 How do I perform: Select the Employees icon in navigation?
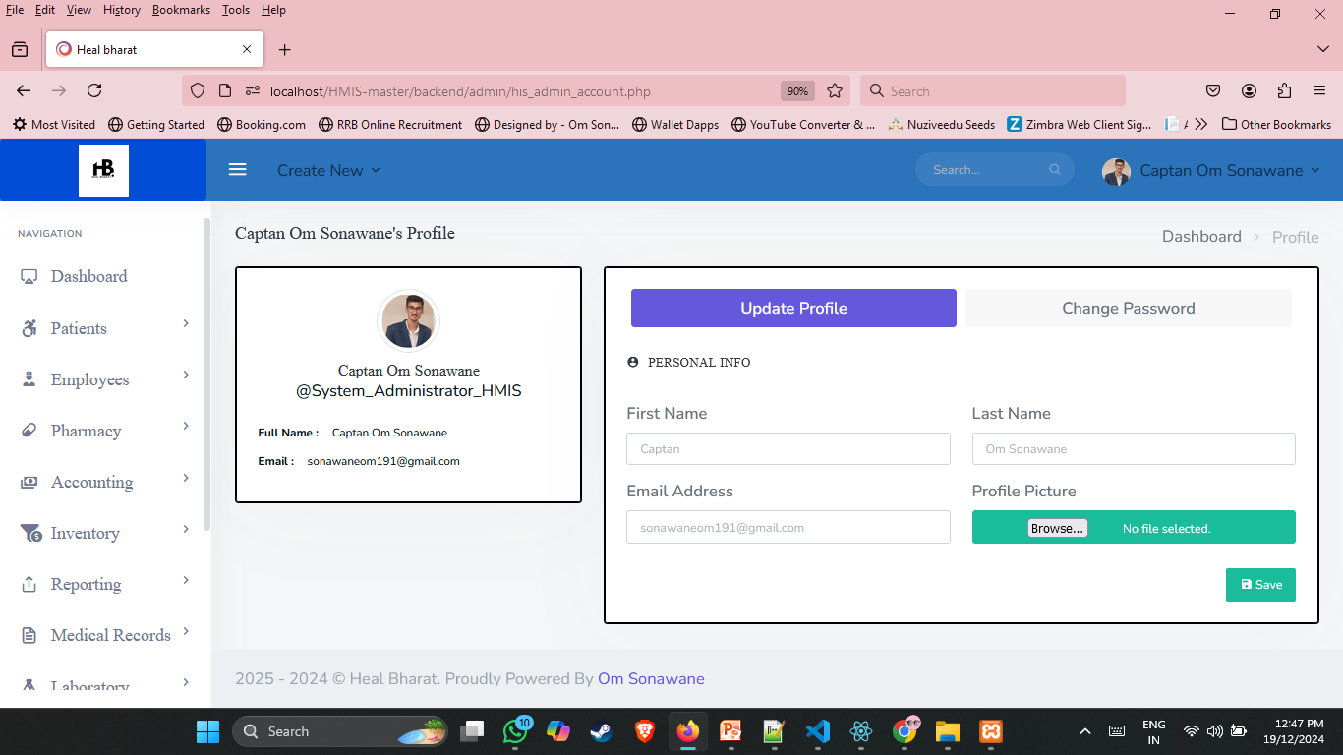pos(29,379)
